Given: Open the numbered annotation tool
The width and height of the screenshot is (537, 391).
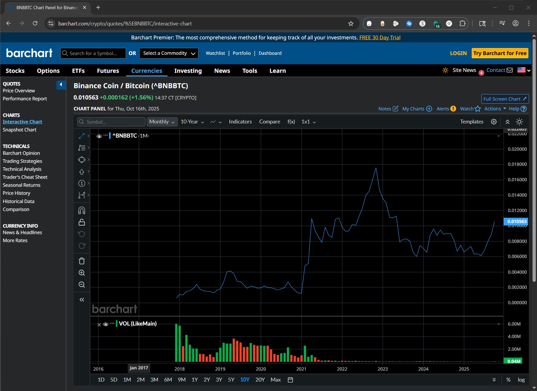Looking at the screenshot, I should tap(82, 184).
